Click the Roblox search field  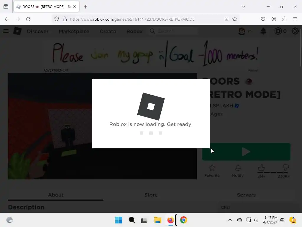[x=173, y=31]
